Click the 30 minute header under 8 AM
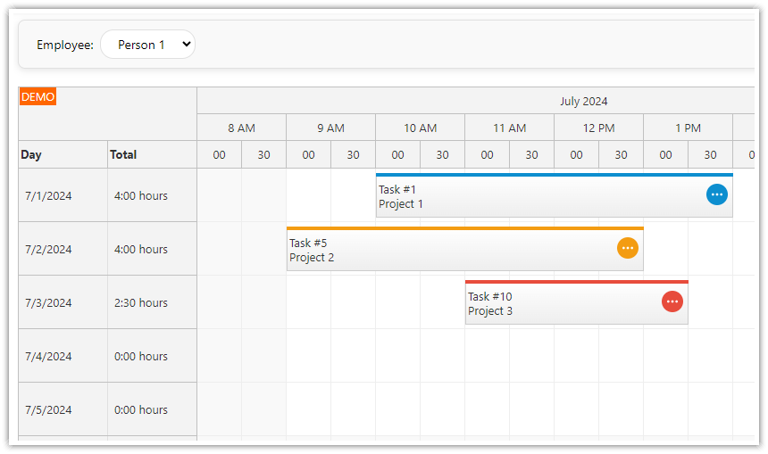Viewport: 768px width, 454px height. [x=264, y=154]
